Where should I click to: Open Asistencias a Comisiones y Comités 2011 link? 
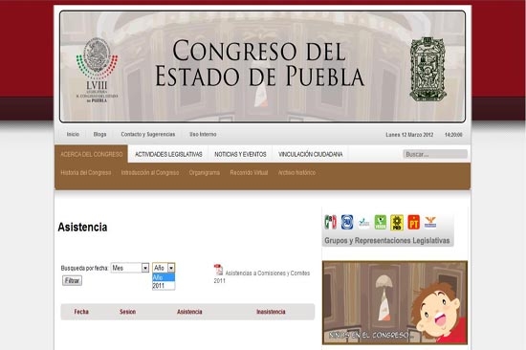[x=262, y=277]
